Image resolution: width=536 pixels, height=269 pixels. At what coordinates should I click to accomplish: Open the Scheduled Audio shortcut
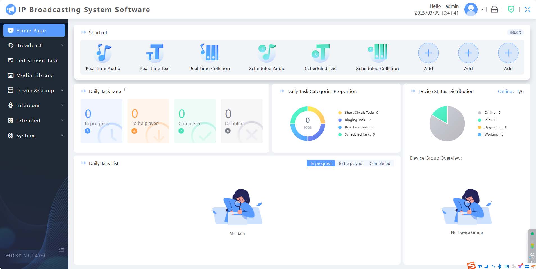pyautogui.click(x=267, y=57)
